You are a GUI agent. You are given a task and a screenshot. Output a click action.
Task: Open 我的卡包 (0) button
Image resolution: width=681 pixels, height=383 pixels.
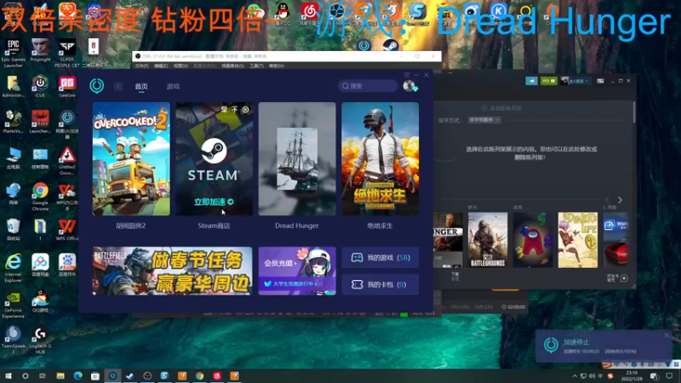(x=380, y=284)
